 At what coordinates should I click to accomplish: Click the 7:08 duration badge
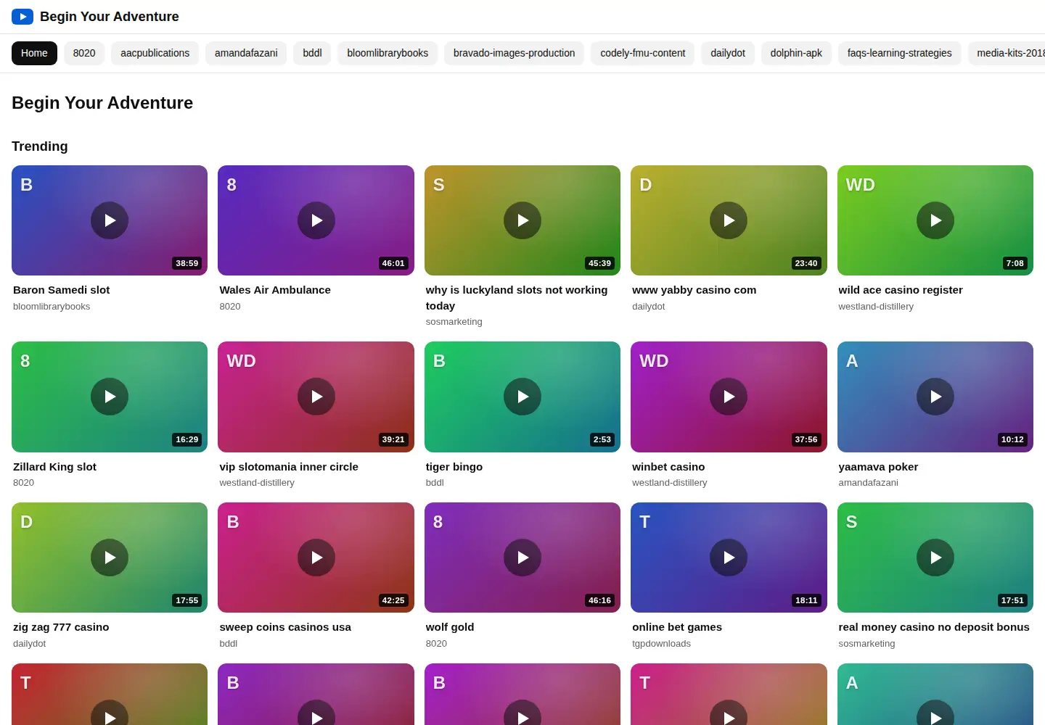point(1015,263)
